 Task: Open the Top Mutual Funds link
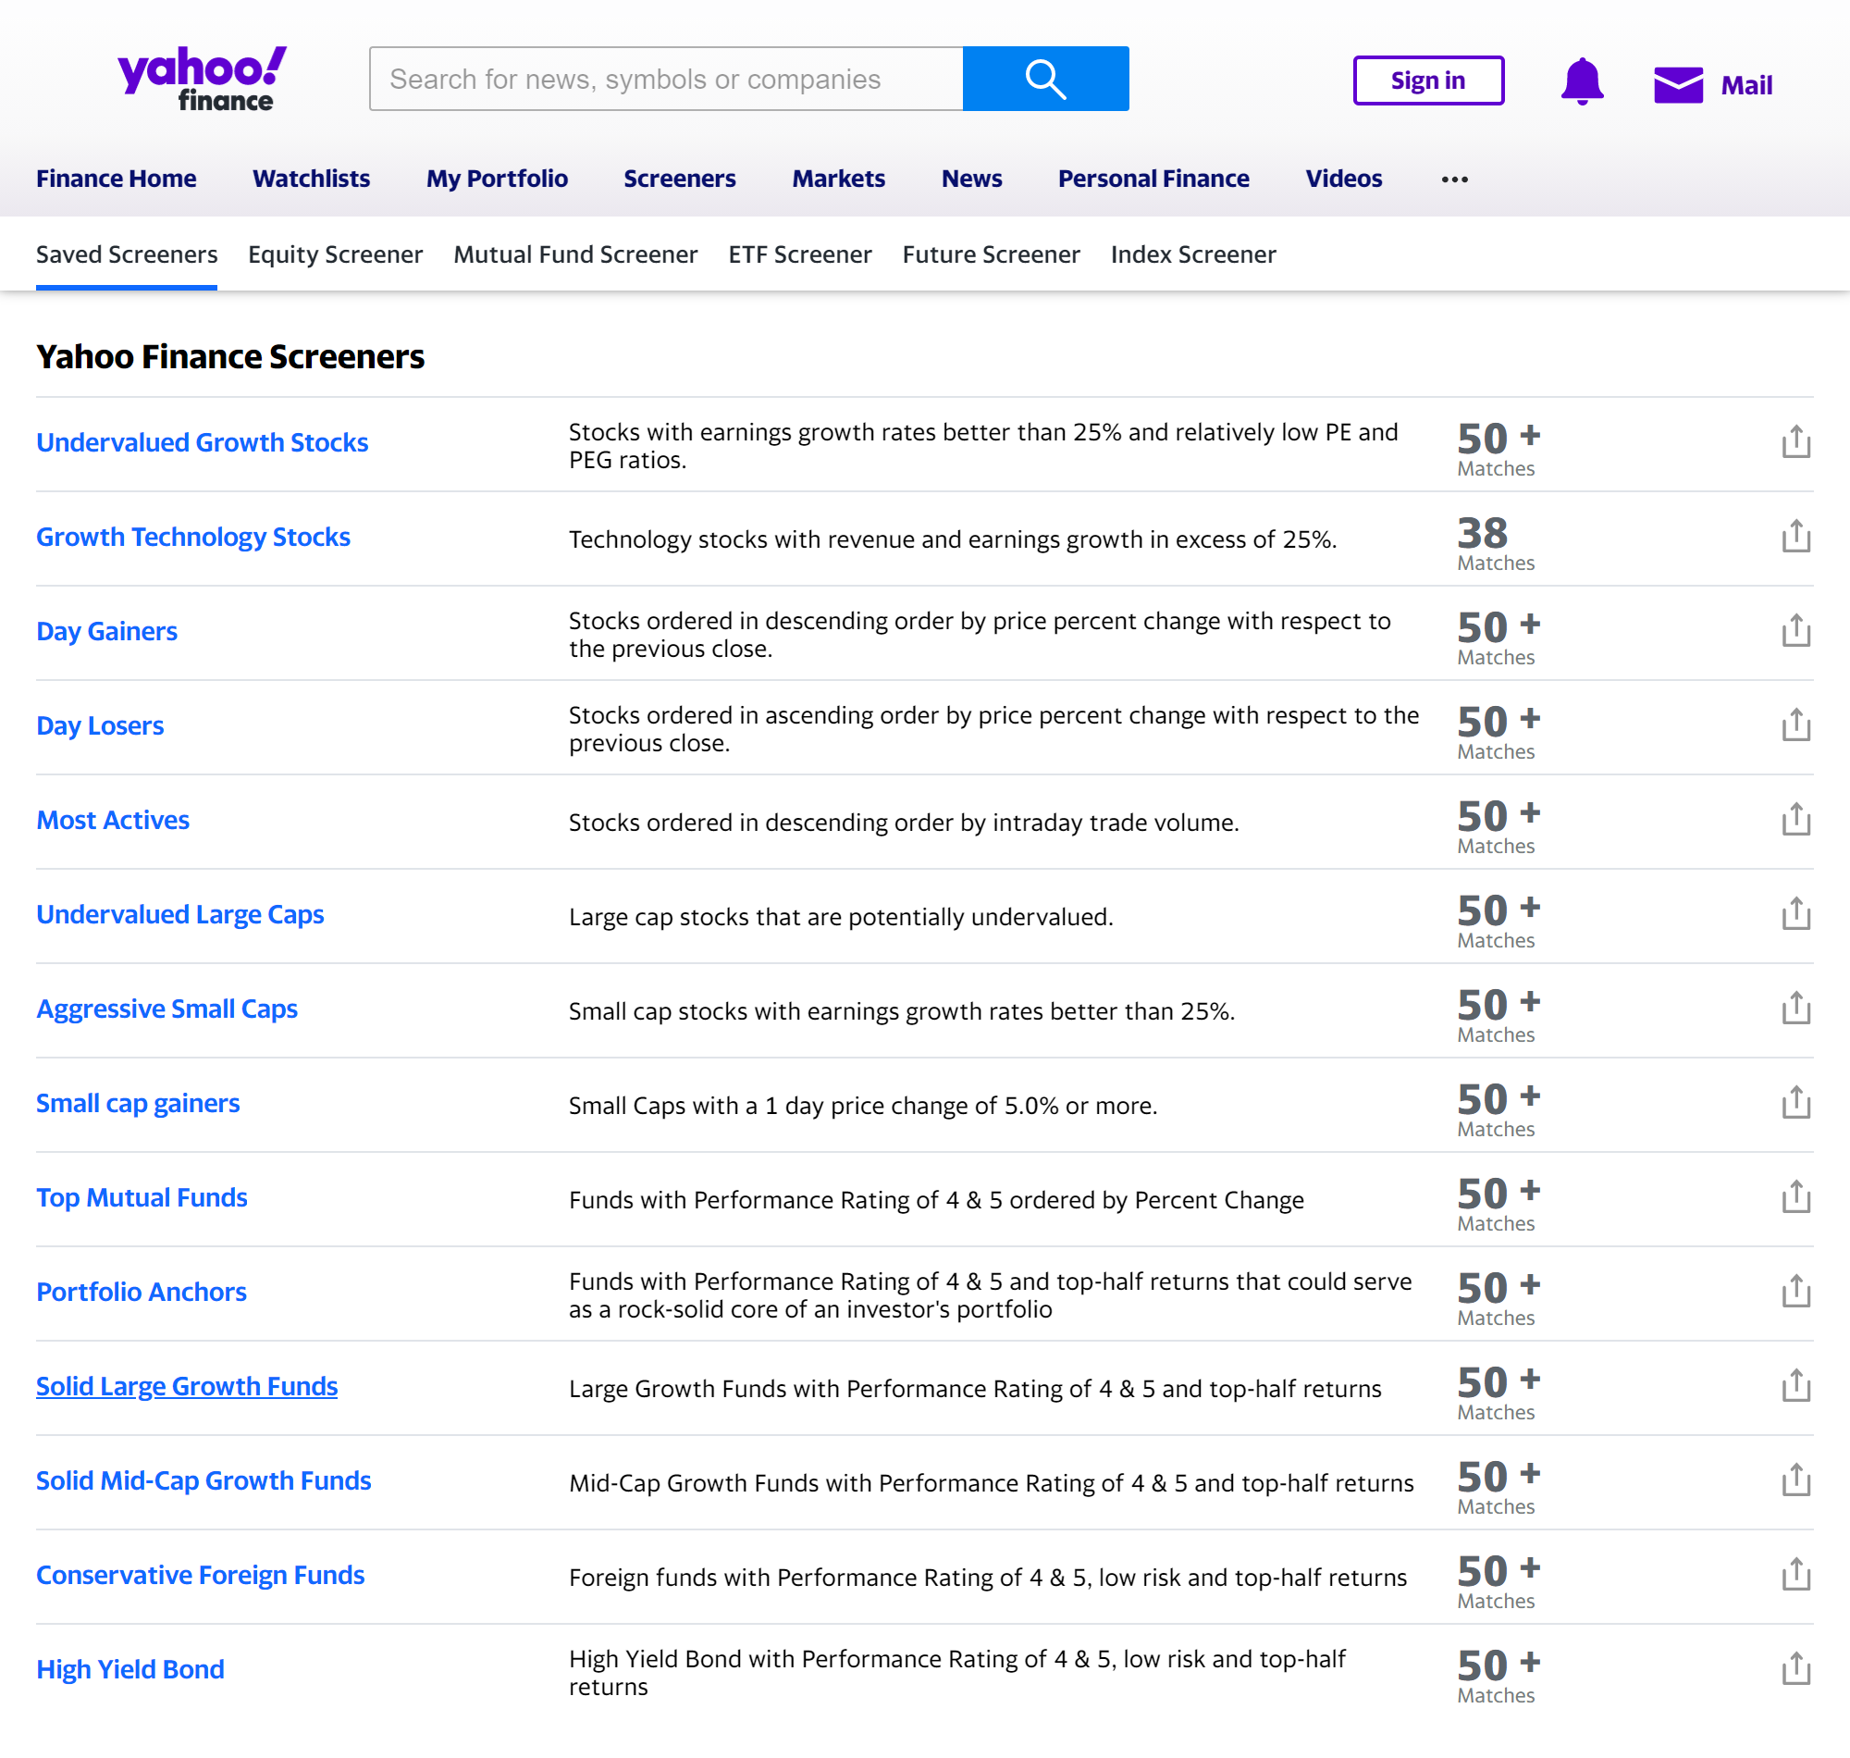[x=142, y=1197]
